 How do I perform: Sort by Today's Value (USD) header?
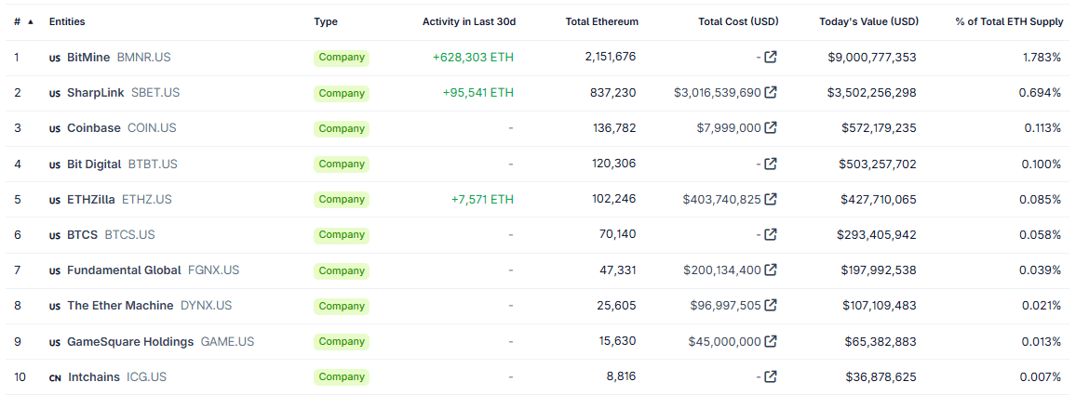(867, 21)
